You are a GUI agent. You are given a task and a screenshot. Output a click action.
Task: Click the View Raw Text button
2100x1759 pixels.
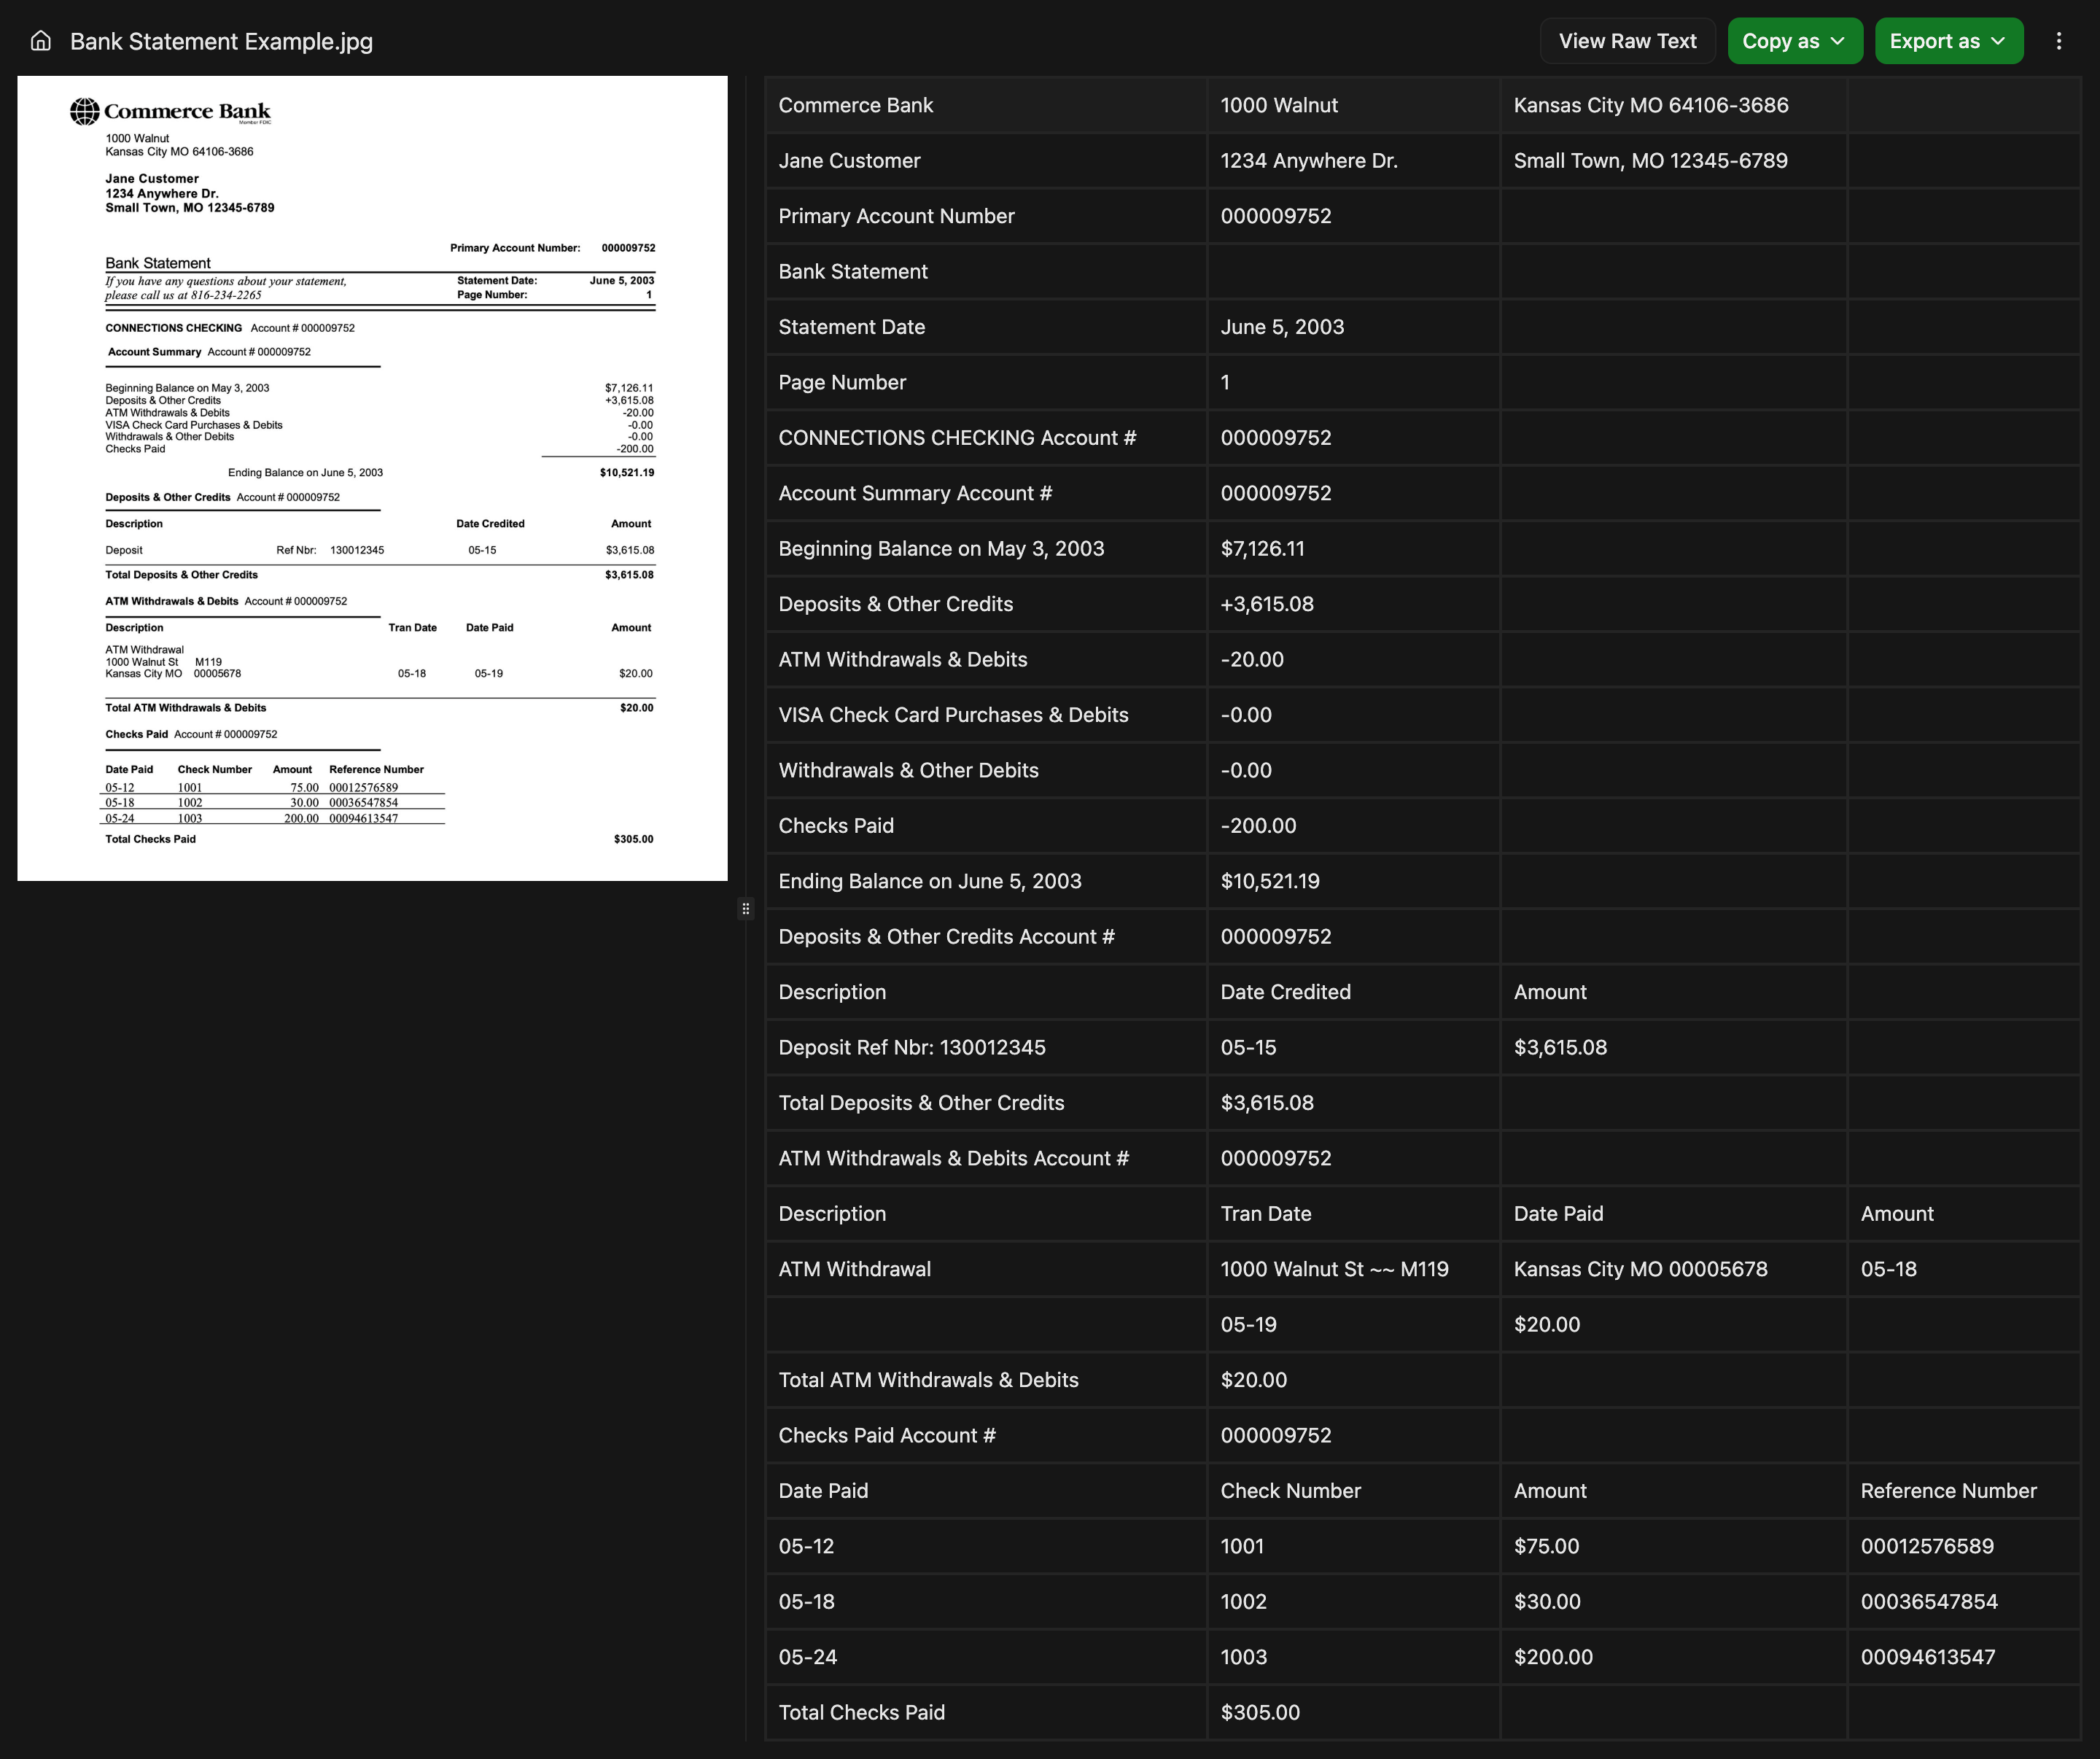tap(1627, 41)
